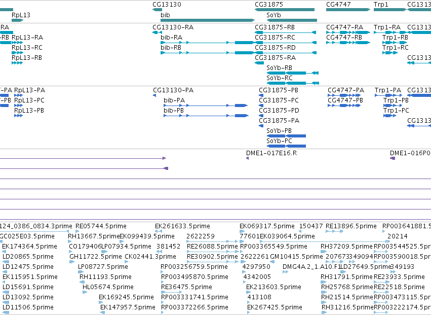Screen dimensions: 431x315
Task: Click the CG31875 gene label
Action: (269, 5)
